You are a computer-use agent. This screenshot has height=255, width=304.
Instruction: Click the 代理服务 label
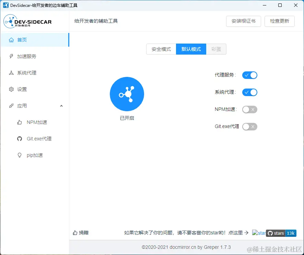225,75
